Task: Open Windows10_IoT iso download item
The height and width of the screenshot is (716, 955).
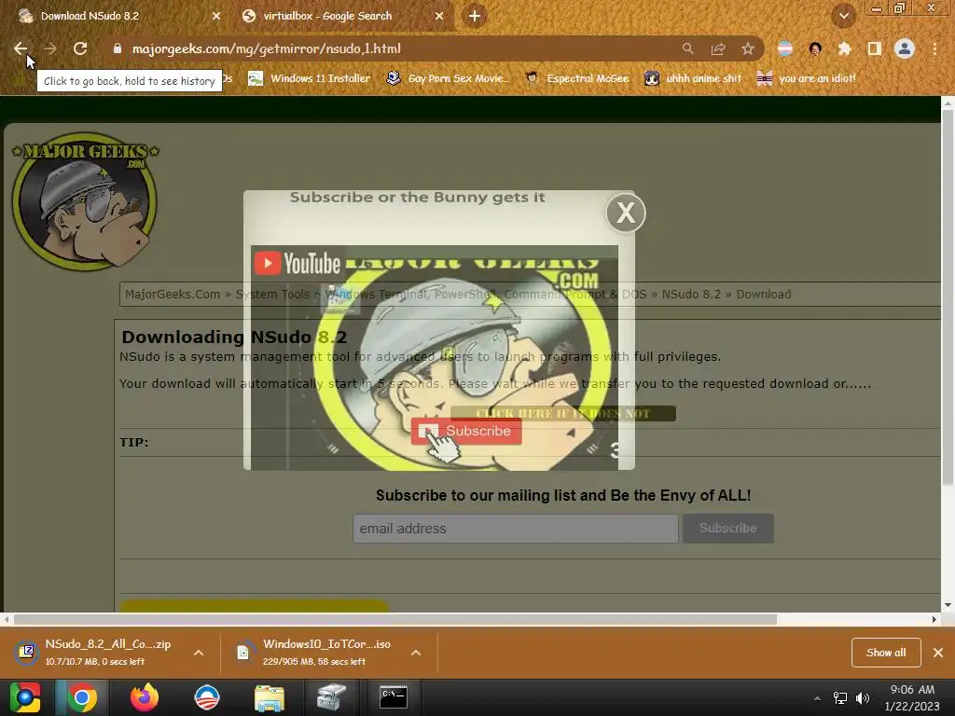Action: pyautogui.click(x=317, y=652)
